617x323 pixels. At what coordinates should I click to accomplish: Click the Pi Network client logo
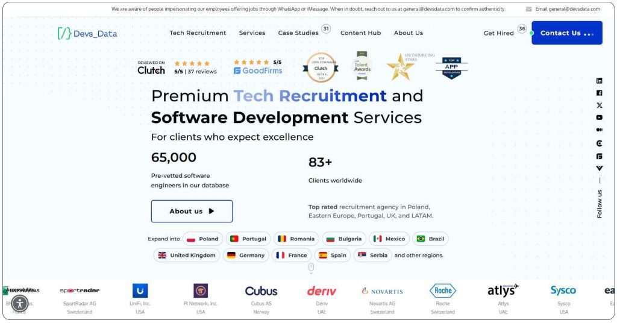click(x=201, y=290)
